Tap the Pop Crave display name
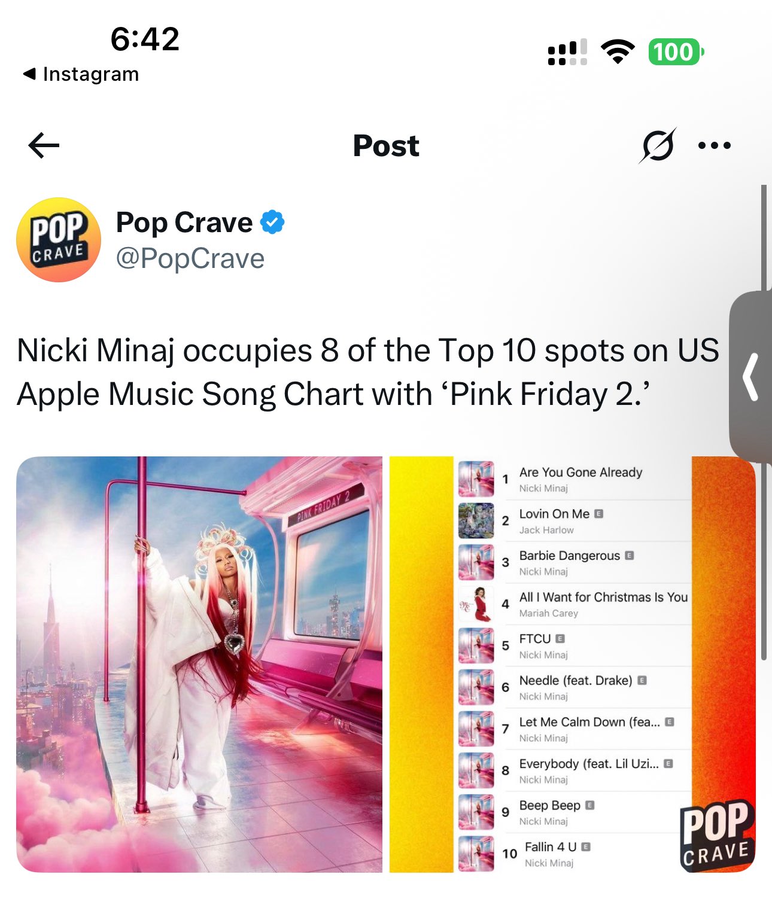This screenshot has width=772, height=902. (x=184, y=223)
